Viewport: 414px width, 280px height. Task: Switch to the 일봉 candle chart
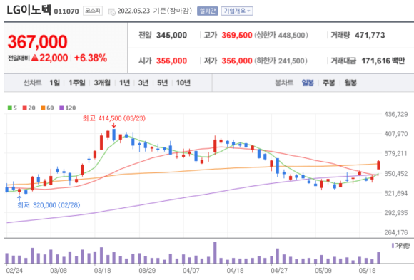point(308,83)
